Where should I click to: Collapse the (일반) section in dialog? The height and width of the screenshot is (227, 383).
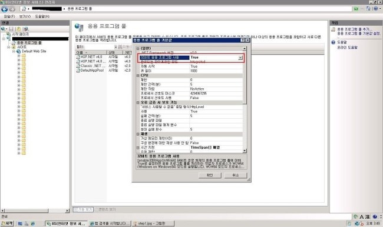pos(138,49)
